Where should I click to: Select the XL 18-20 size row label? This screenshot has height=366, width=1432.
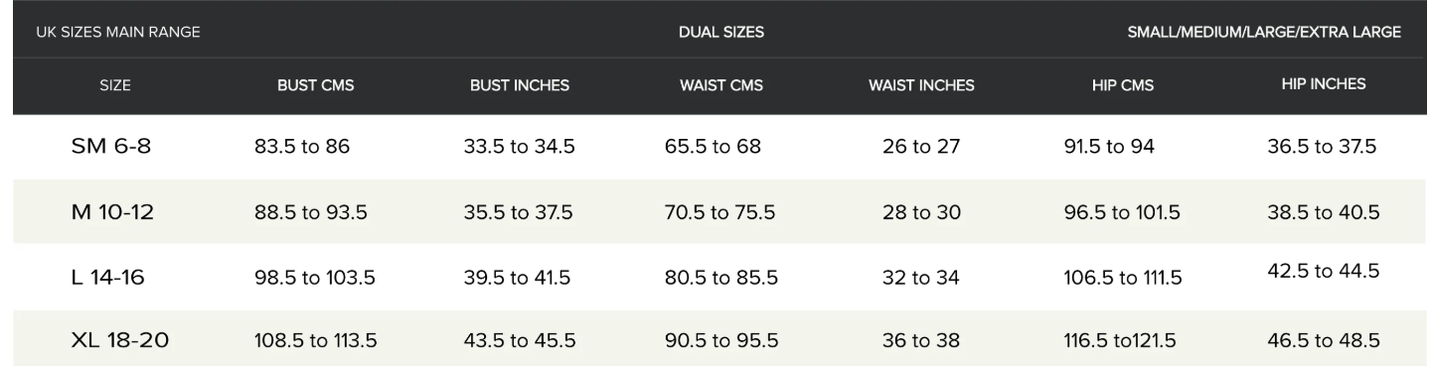(x=119, y=341)
